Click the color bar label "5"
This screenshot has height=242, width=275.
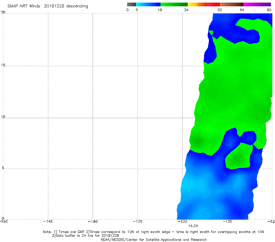[x=137, y=10]
